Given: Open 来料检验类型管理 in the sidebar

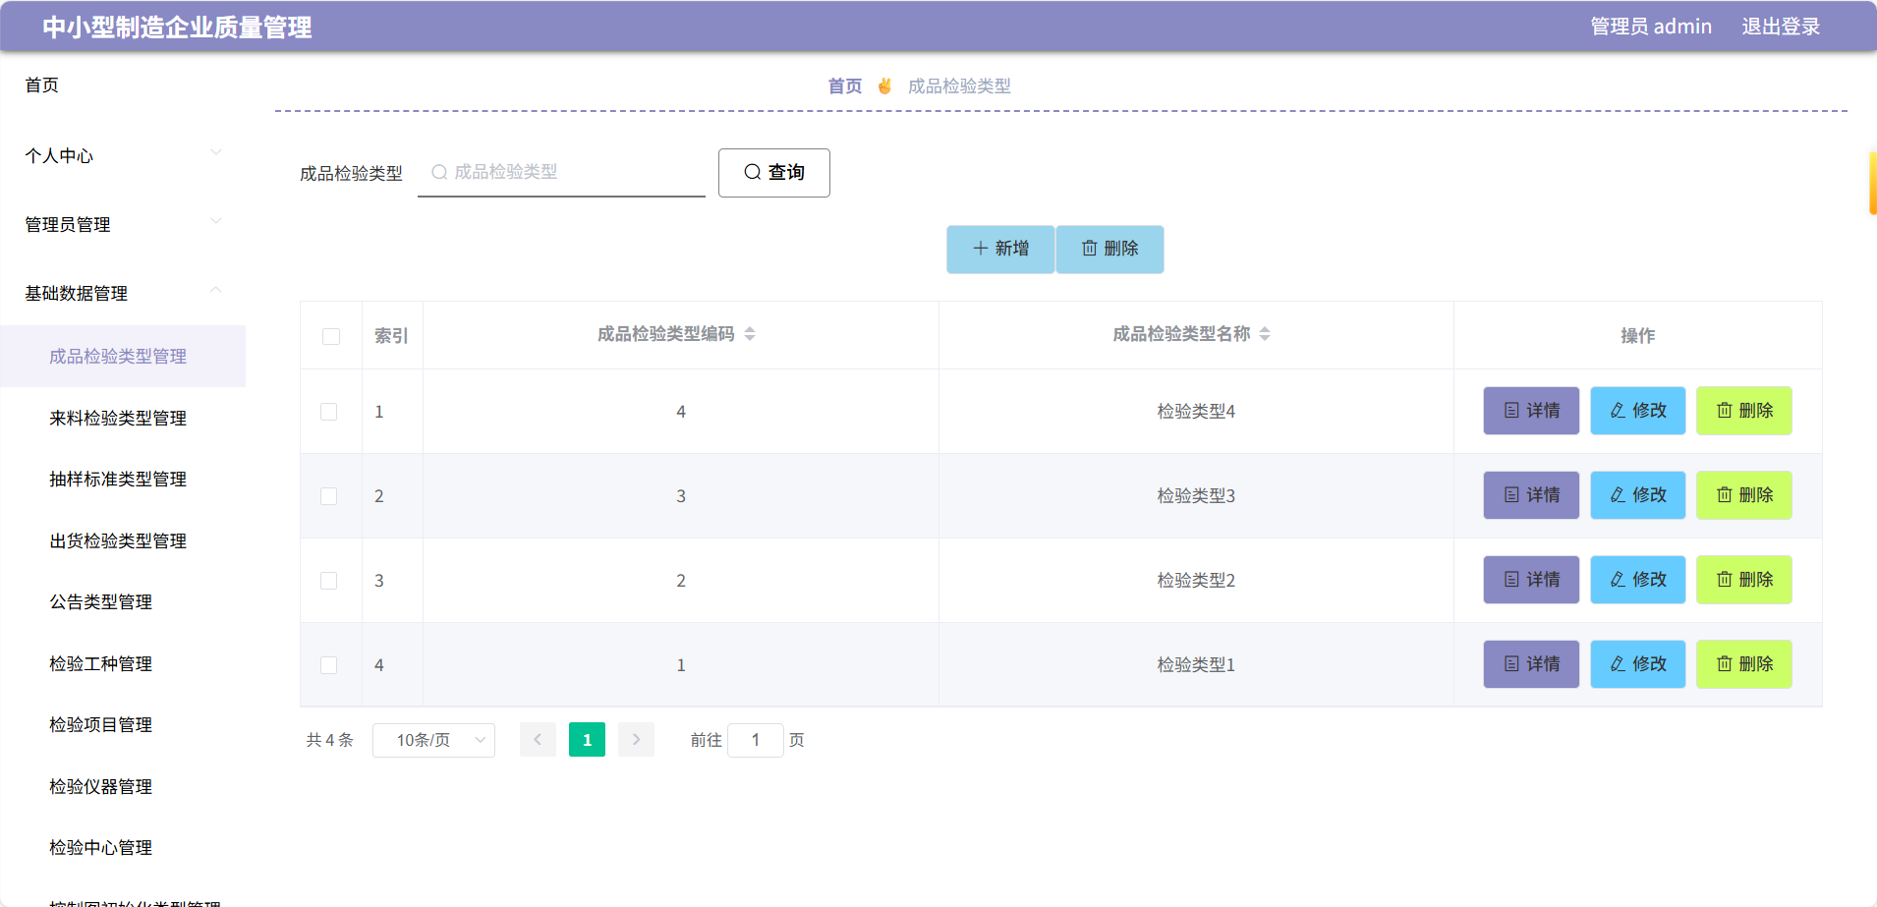Looking at the screenshot, I should click(118, 419).
